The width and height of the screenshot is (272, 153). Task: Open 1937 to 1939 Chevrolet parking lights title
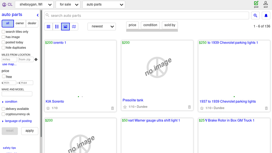(227, 101)
